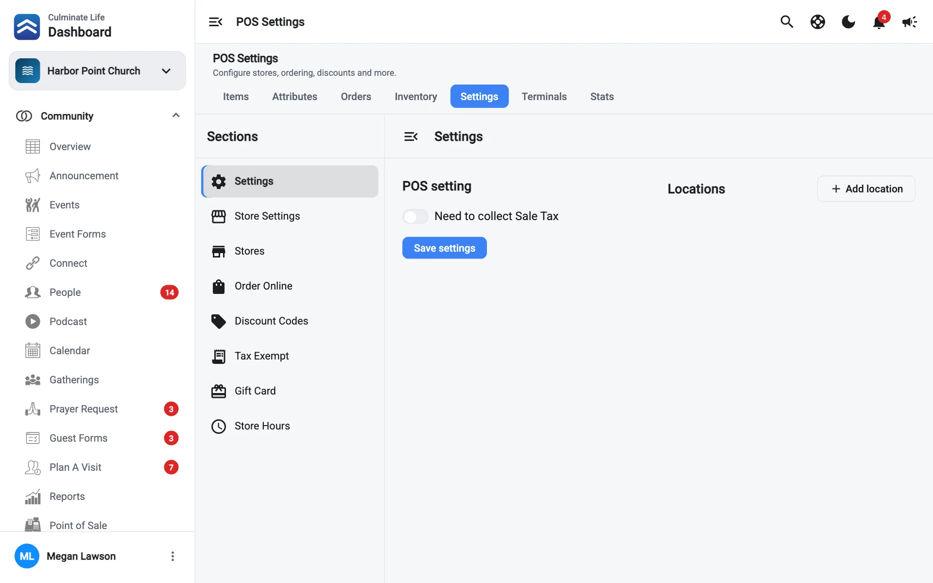
Task: Open Reports in the sidebar
Action: 97,496
